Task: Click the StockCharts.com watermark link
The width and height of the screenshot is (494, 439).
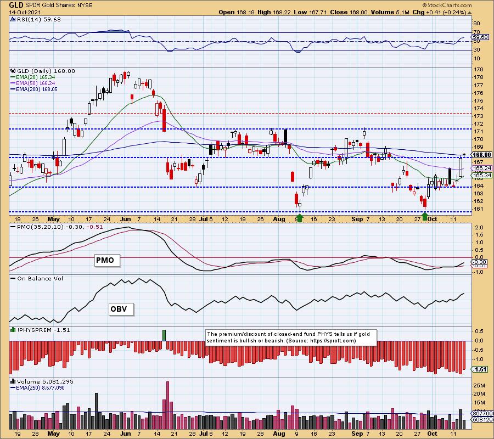Action: pos(447,5)
